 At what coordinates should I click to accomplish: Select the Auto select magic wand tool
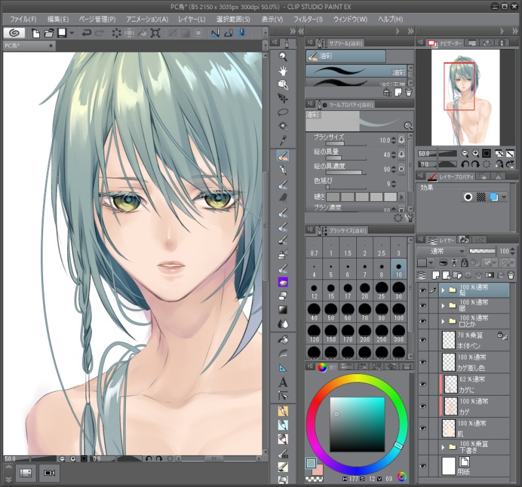[x=283, y=126]
